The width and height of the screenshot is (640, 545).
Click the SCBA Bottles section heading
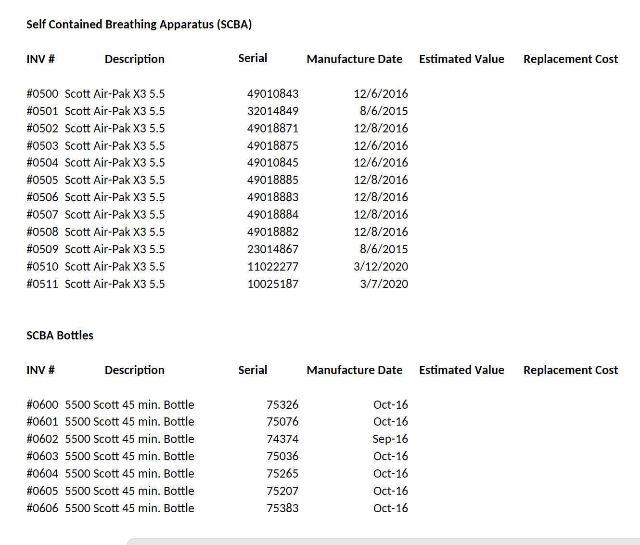click(x=60, y=336)
